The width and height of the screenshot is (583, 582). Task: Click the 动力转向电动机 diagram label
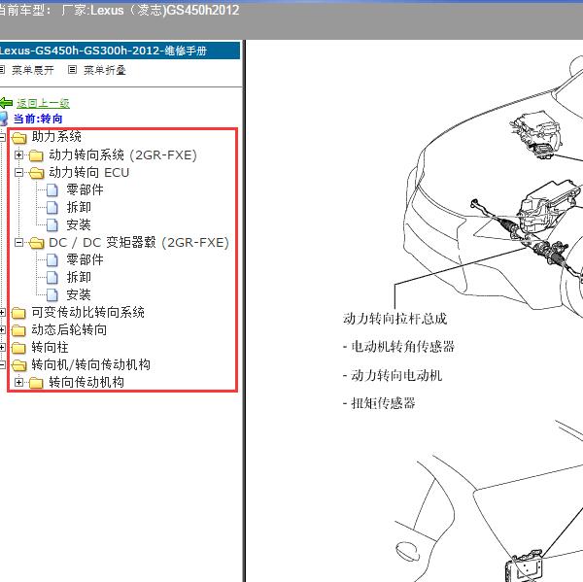click(396, 375)
